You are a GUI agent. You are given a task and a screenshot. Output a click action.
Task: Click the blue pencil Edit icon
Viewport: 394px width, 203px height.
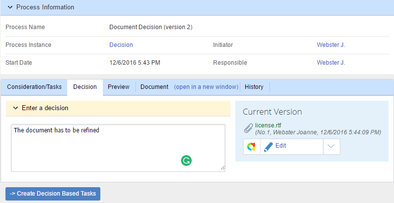268,146
